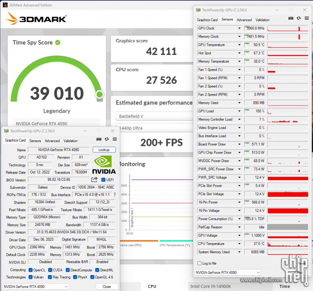Image resolution: width=313 pixels, height=291 pixels.
Task: Click the Bus Interface question mark icon
Action: pos(115,195)
